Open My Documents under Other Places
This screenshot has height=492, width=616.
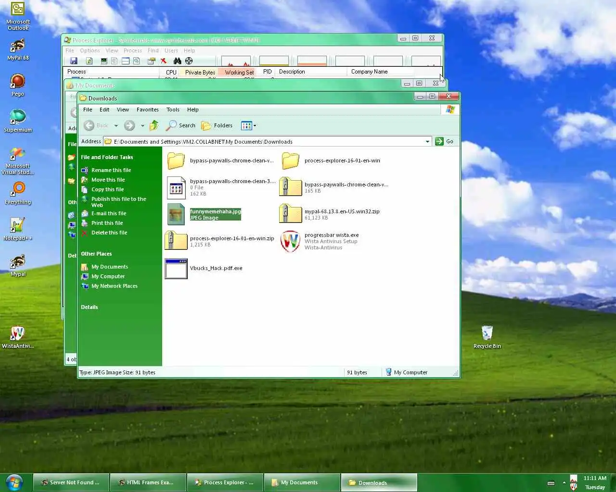[x=110, y=267]
